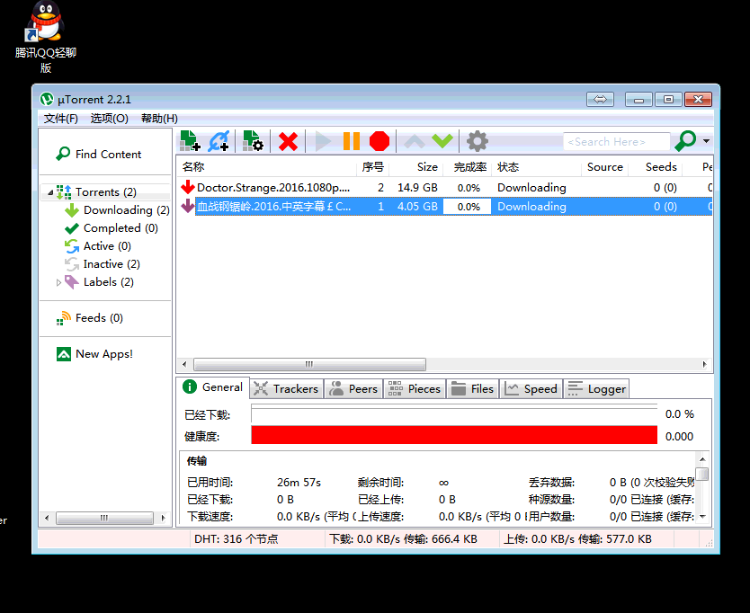
Task: Click torrent list scroll left arrow
Action: pos(184,364)
